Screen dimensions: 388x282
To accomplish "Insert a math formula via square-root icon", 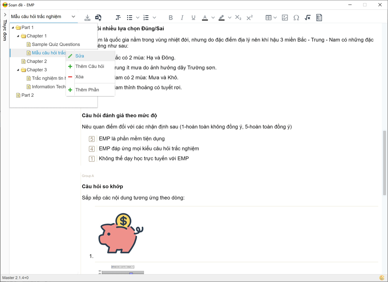I will click(308, 17).
